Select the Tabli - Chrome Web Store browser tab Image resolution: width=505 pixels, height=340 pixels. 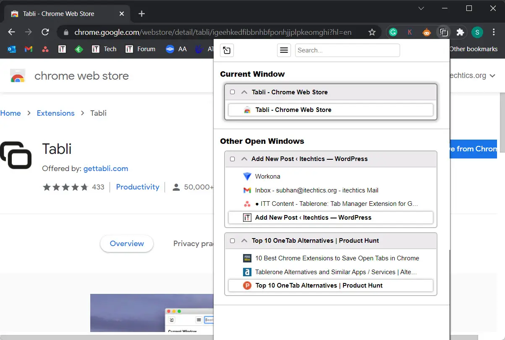(x=67, y=14)
